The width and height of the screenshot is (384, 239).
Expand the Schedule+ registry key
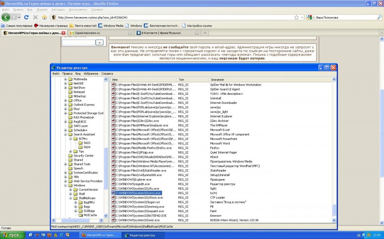pyautogui.click(x=65, y=130)
